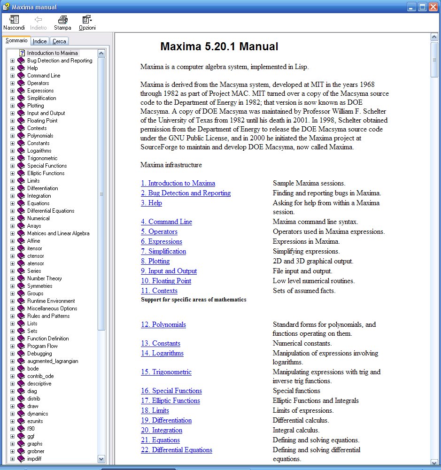Click the book icon beside Special Functions
Viewport: 441px width, 470px height.
click(21, 166)
